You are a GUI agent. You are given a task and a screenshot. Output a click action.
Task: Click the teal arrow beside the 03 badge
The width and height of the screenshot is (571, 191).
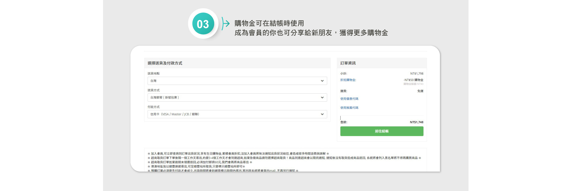pyautogui.click(x=226, y=23)
